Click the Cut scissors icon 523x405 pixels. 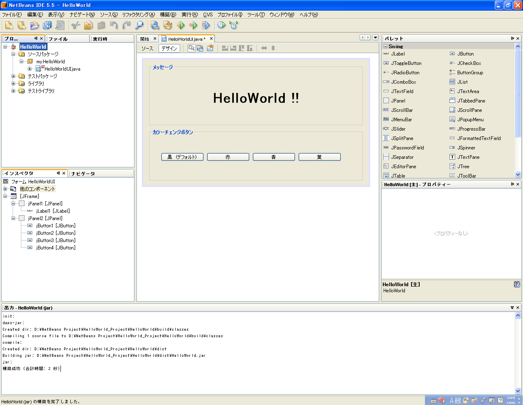pyautogui.click(x=76, y=25)
